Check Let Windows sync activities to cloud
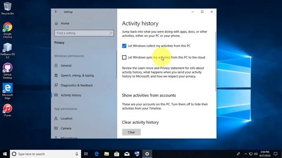Viewport: 282px width, 158px height. 124,57
